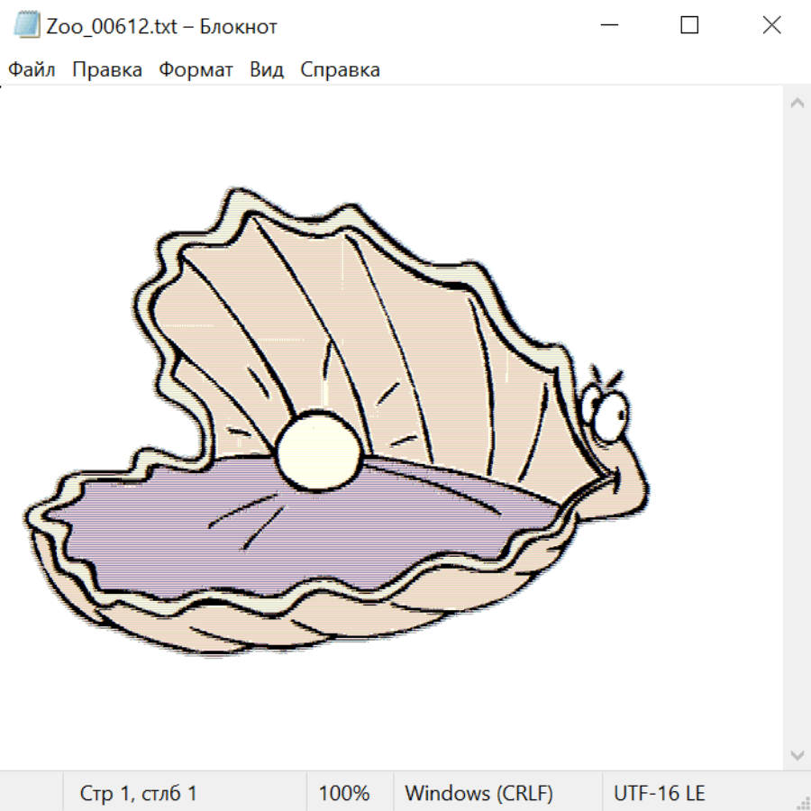This screenshot has width=811, height=811.
Task: Open the Справка menu
Action: [340, 70]
